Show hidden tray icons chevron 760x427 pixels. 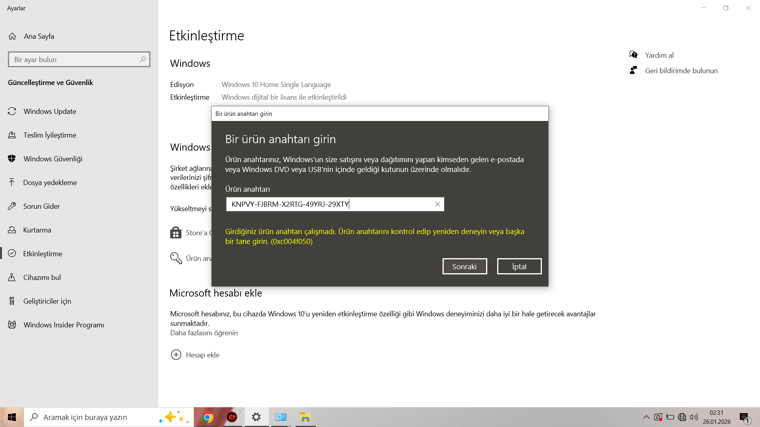(646, 417)
